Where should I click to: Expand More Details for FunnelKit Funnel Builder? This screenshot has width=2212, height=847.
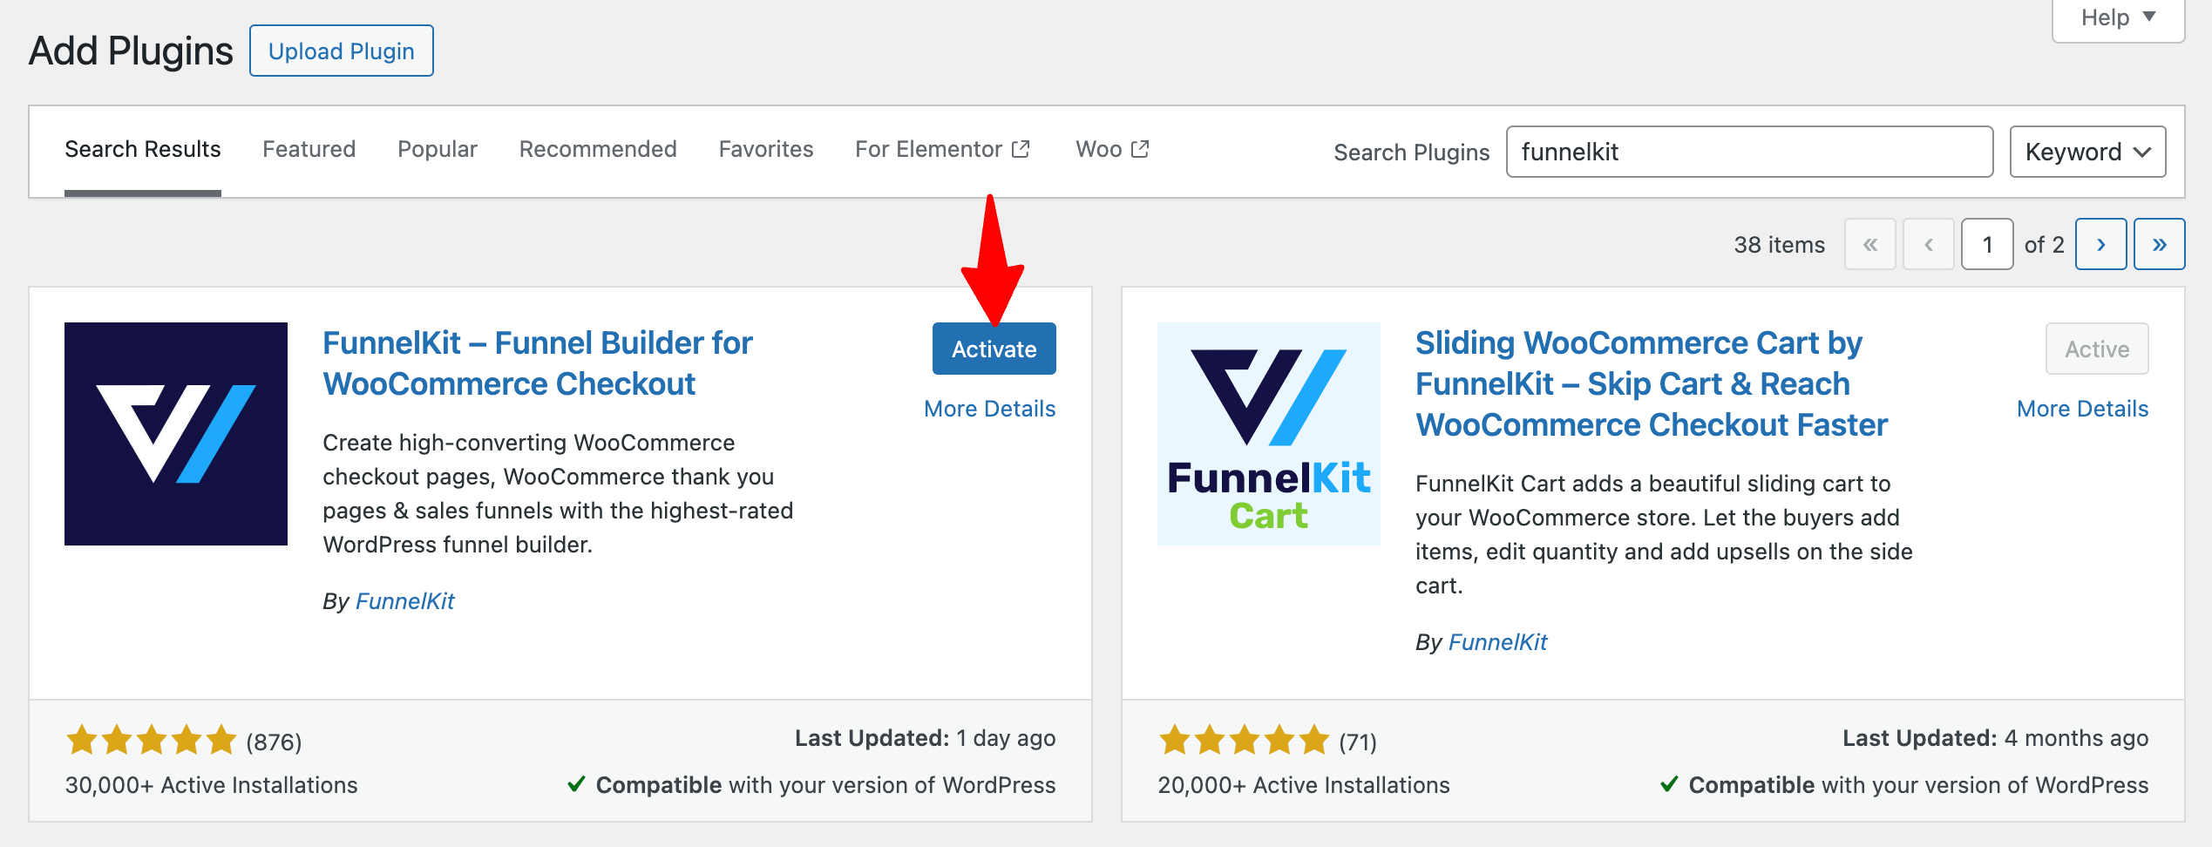click(x=990, y=408)
